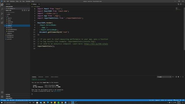
Task: Click New Folder icon in REACT-FUN header
Action: [25, 10]
